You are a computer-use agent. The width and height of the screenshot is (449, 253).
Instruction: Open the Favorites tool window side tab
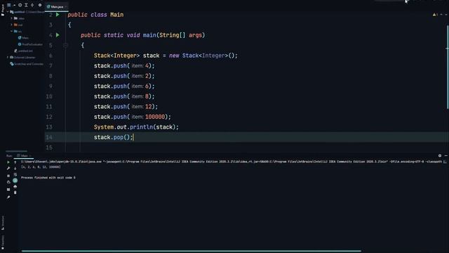(x=3, y=242)
